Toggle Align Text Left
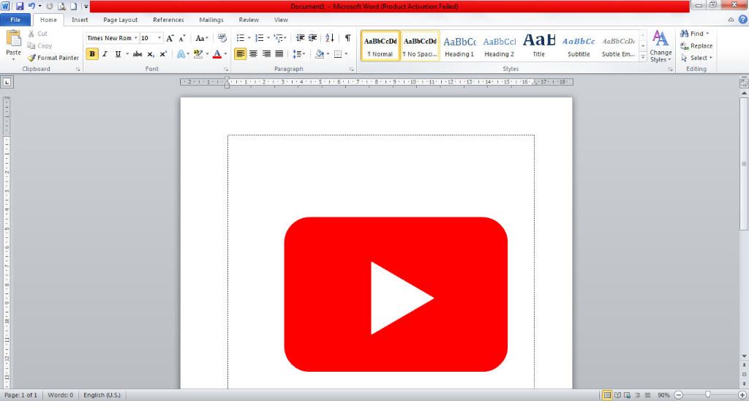The height and width of the screenshot is (401, 749). tap(240, 54)
